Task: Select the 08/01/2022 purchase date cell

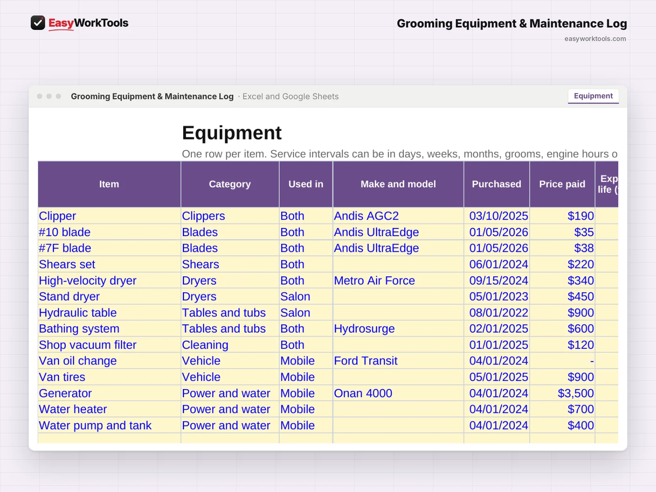Action: [x=497, y=313]
